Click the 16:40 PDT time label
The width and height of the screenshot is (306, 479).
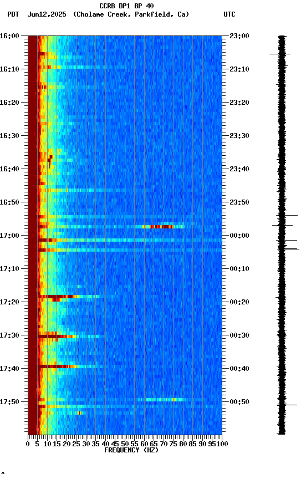point(9,169)
